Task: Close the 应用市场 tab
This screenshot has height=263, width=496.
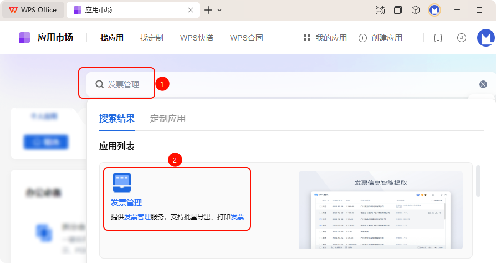Action: click(191, 10)
